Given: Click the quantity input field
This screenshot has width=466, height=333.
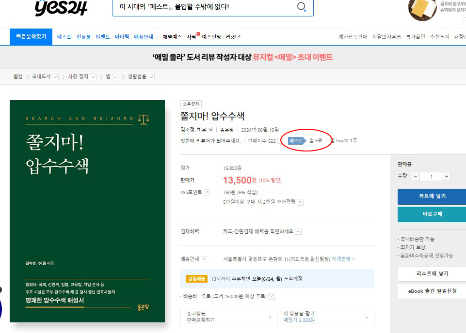Looking at the screenshot, I should (x=431, y=177).
